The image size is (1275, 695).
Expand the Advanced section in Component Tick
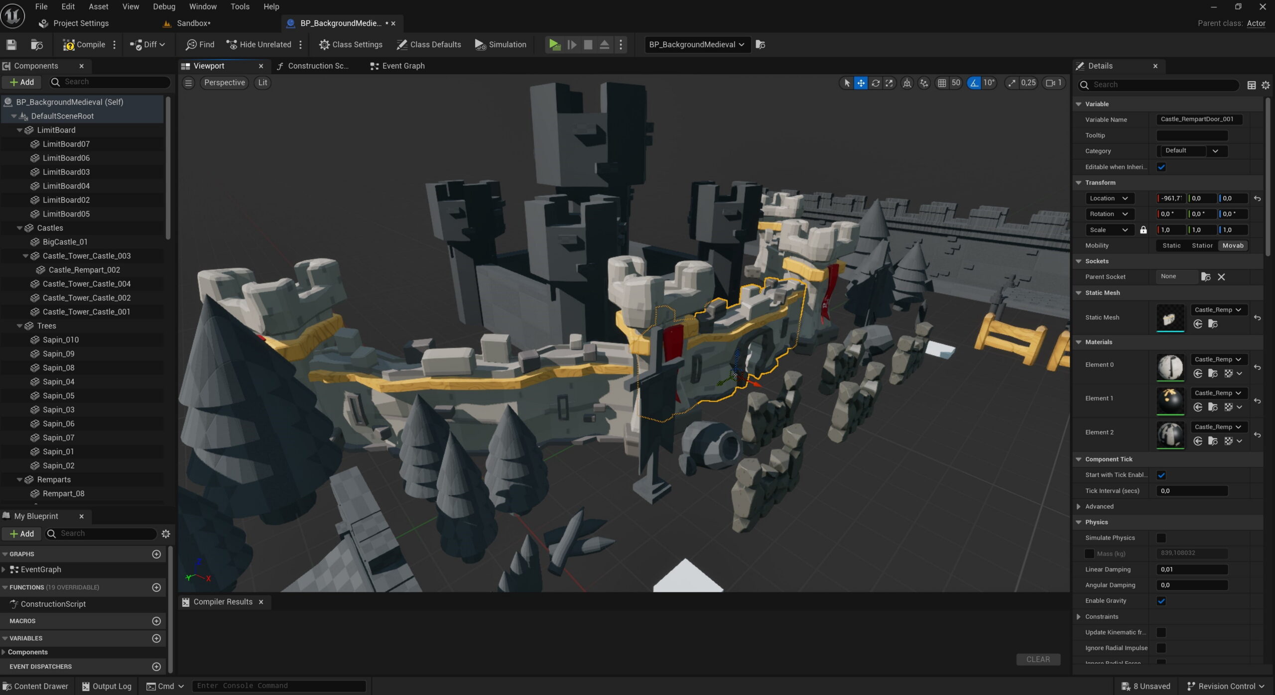(1078, 506)
